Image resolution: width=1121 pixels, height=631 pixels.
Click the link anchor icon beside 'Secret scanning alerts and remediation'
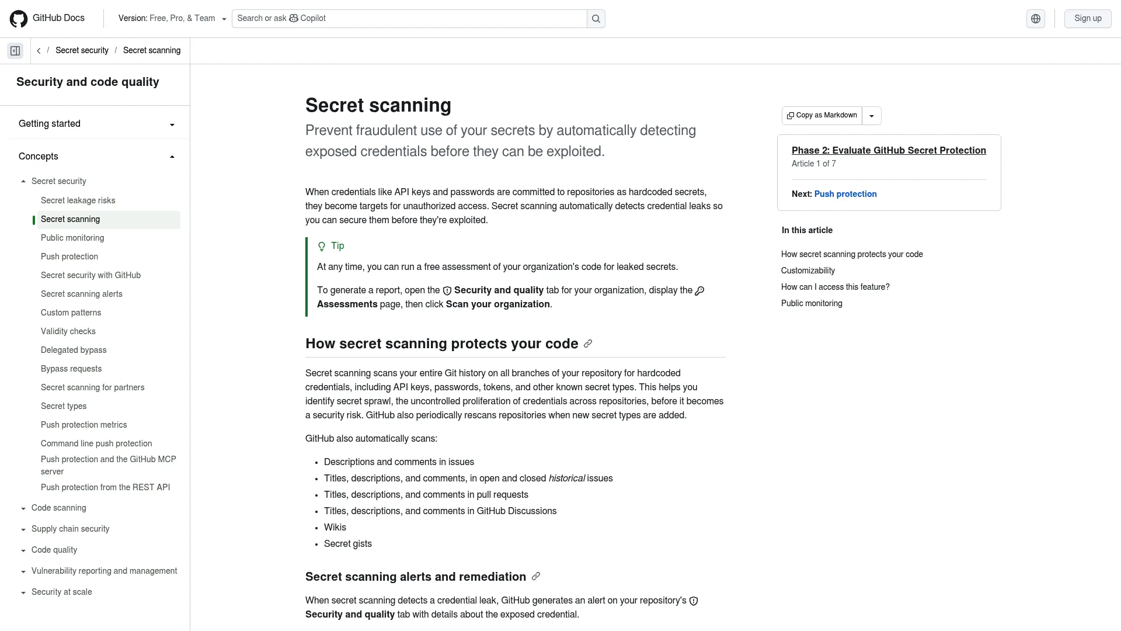click(x=536, y=576)
